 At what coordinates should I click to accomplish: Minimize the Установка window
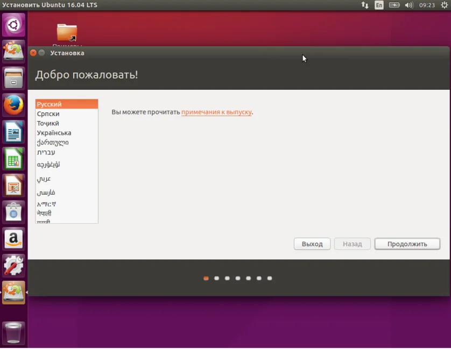click(x=41, y=53)
